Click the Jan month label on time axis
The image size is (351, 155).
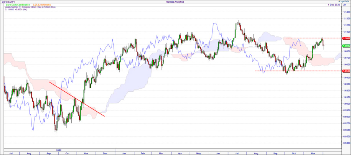(x=125, y=153)
